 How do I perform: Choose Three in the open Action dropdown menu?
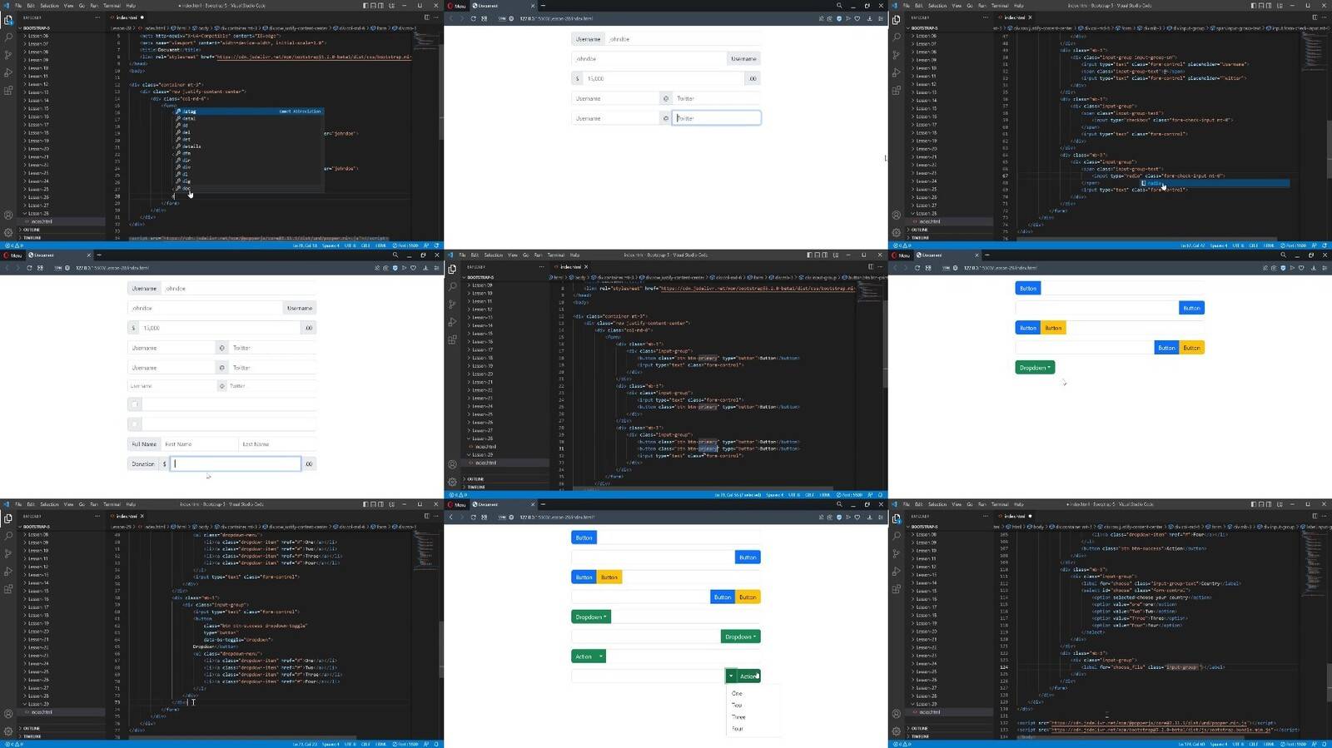click(738, 716)
